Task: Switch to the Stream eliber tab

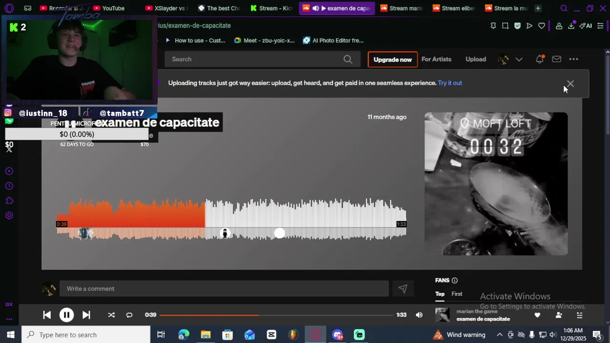Action: click(454, 8)
